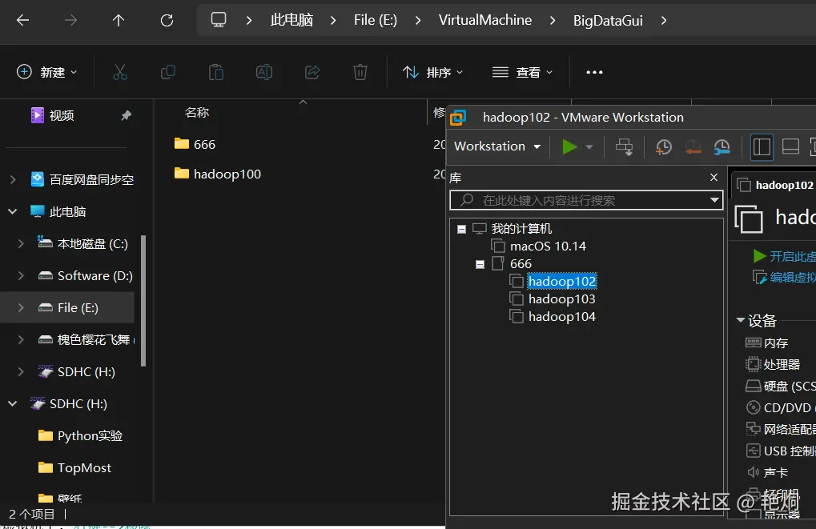This screenshot has width=816, height=529.
Task: Click the delete trash icon
Action: (360, 72)
